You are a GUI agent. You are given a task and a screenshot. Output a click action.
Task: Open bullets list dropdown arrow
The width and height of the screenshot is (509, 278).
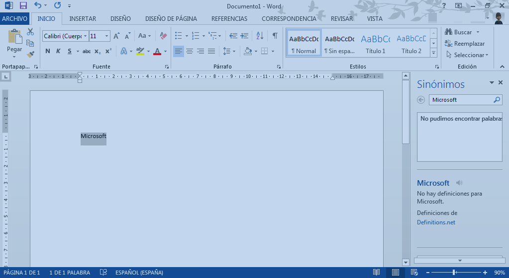(x=187, y=36)
